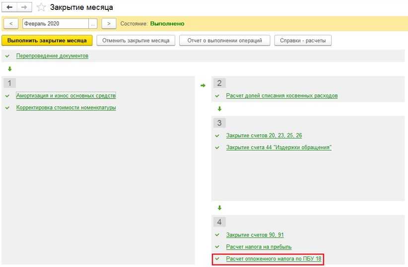Open Корректировка стоимости номенклатуры operation
Image resolution: width=408 pixels, height=267 pixels.
66,107
